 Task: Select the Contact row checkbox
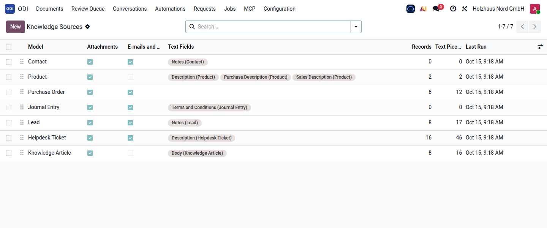[9, 62]
